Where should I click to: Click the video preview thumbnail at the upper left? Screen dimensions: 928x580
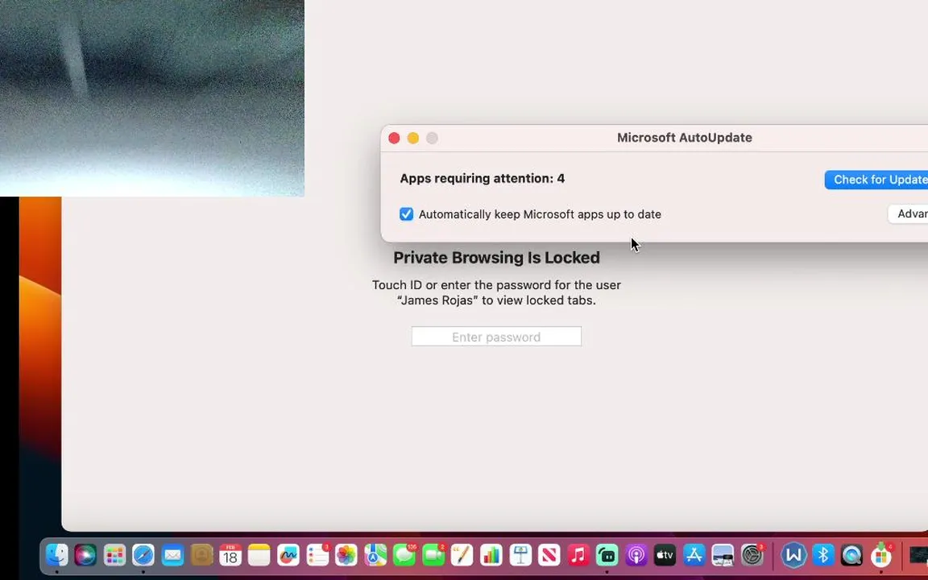click(152, 98)
